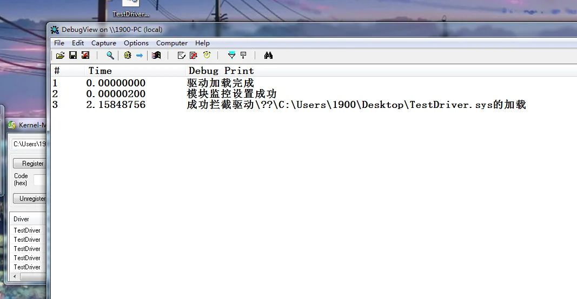Focus the Code (hex) input field

41,180
